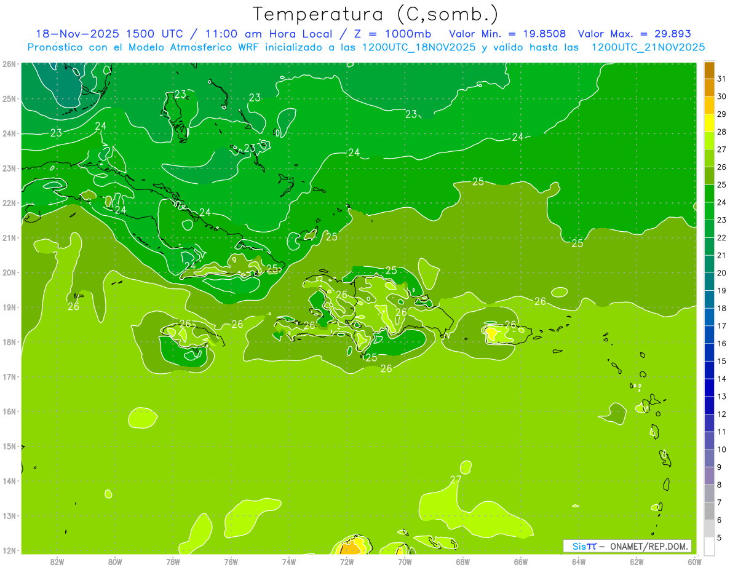Image resolution: width=738 pixels, height=570 pixels.
Task: Click the '16N' latitude axis label
Action: click(x=9, y=411)
